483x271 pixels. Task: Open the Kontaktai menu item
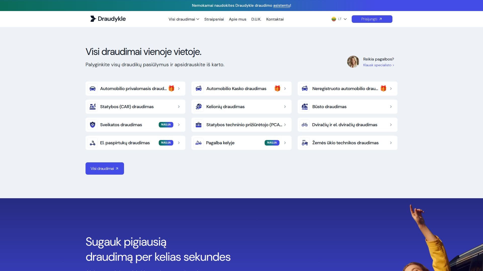tap(275, 19)
